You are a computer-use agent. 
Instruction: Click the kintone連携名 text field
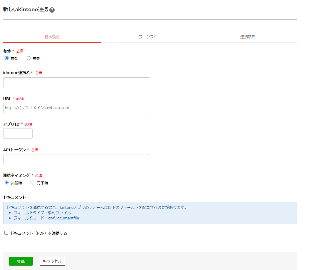coord(76,82)
